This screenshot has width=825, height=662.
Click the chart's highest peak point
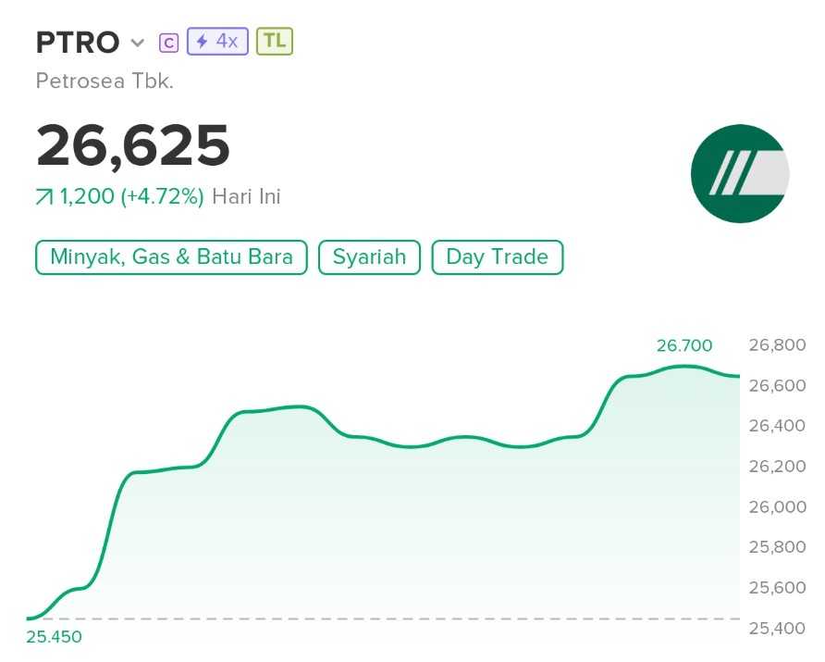(x=683, y=365)
